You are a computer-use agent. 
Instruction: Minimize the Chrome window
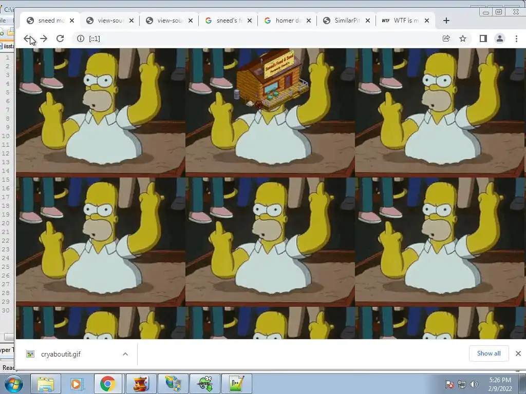pyautogui.click(x=486, y=12)
